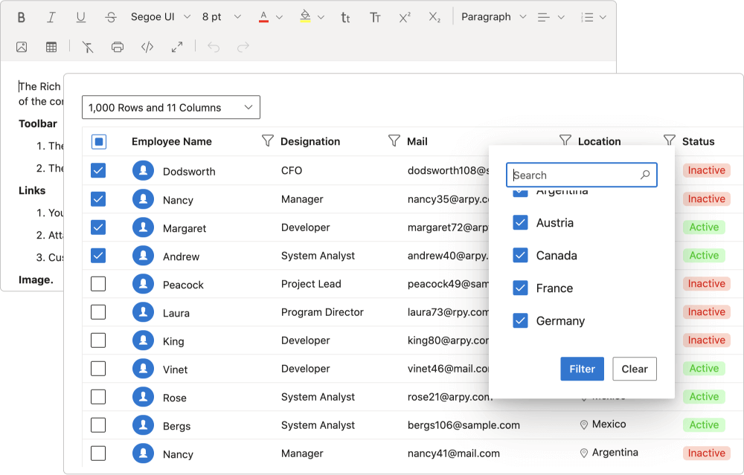Viewport: 744px width, 475px height.
Task: Print the document
Action: [x=118, y=46]
